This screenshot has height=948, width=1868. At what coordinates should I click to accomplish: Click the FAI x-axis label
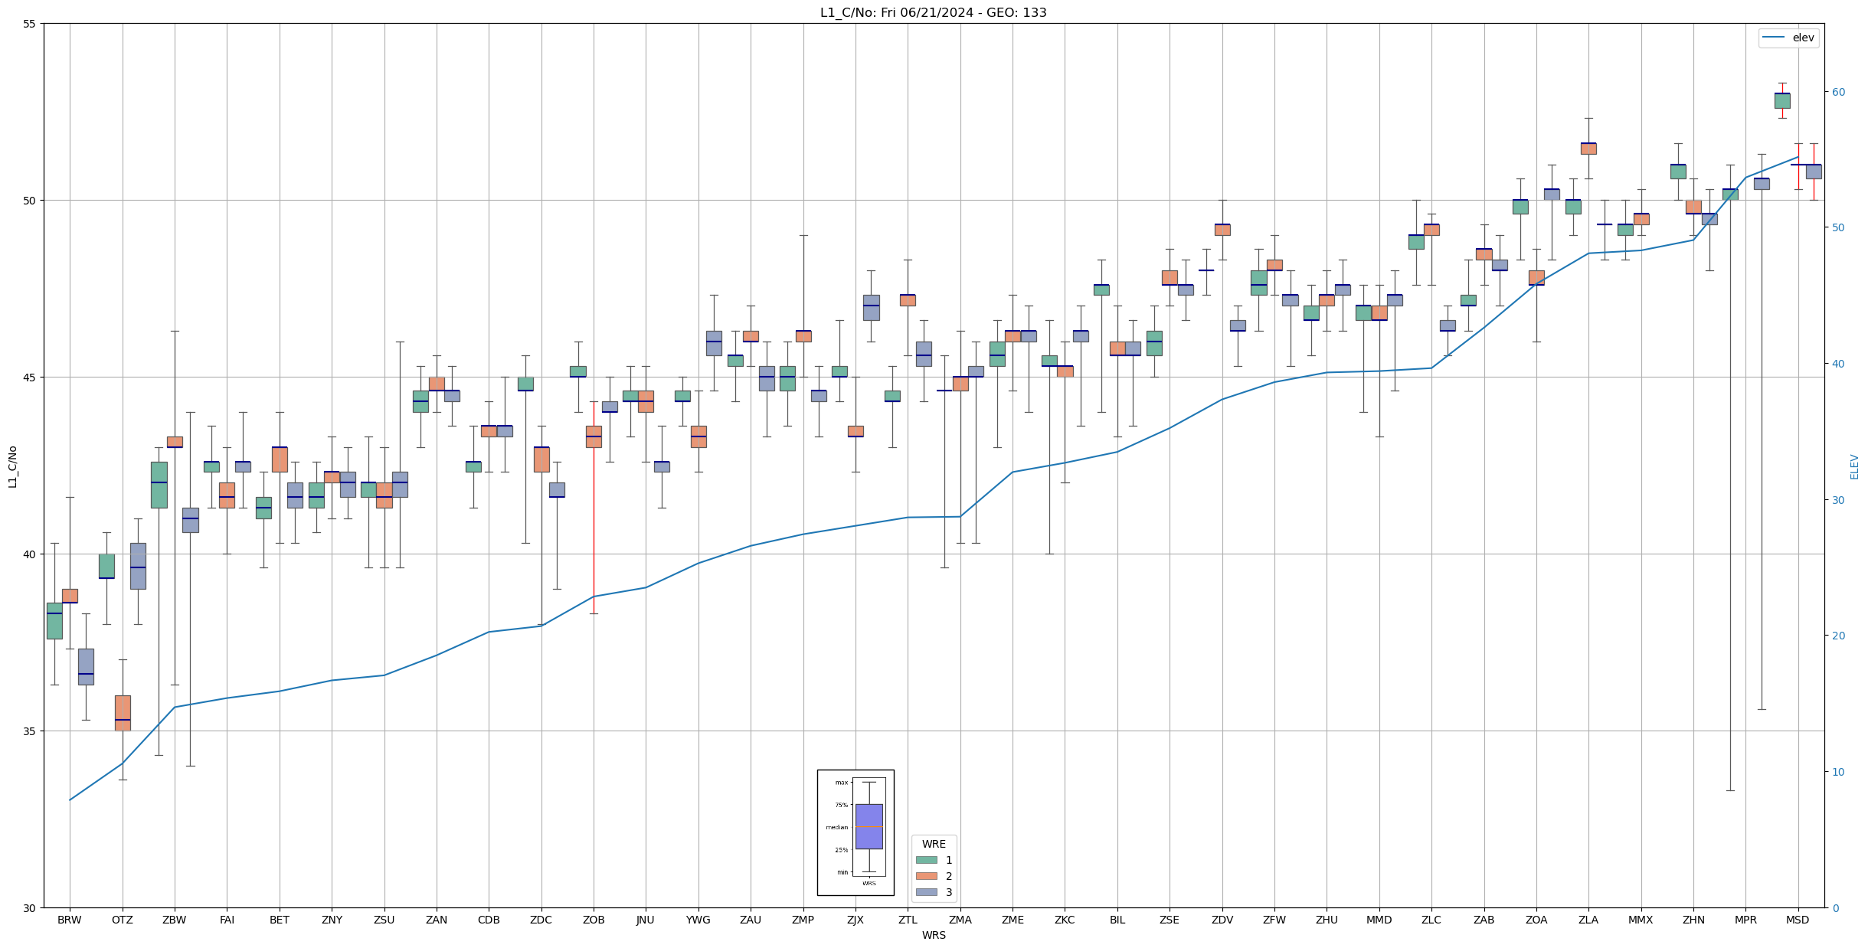click(227, 920)
